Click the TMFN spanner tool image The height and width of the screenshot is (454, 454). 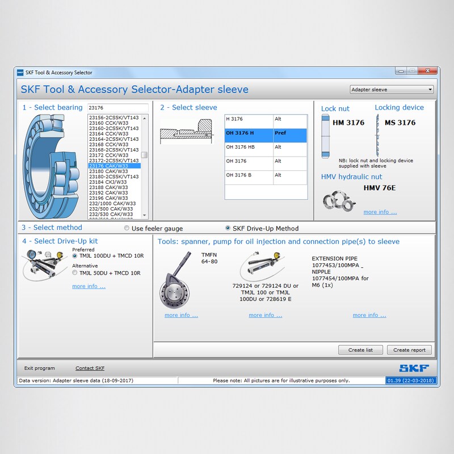pyautogui.click(x=175, y=280)
